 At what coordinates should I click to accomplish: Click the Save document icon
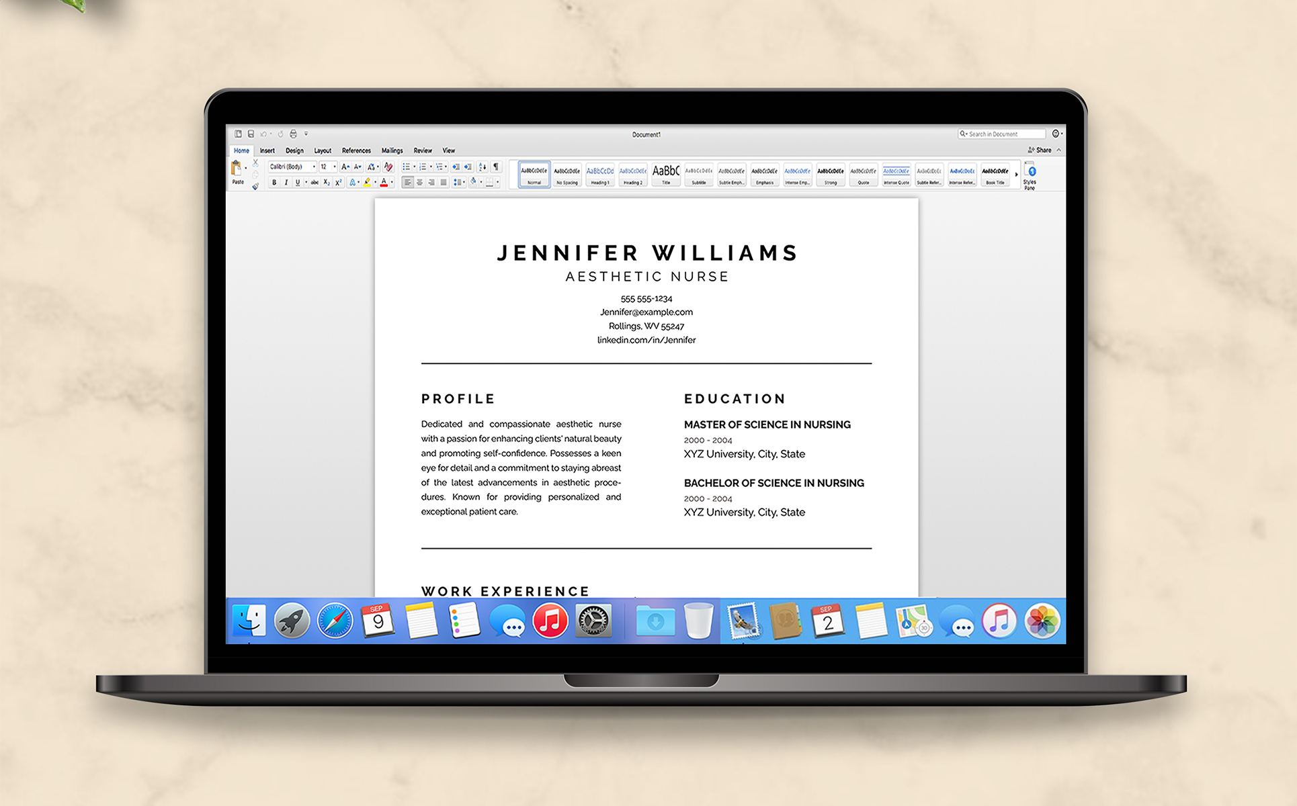251,134
